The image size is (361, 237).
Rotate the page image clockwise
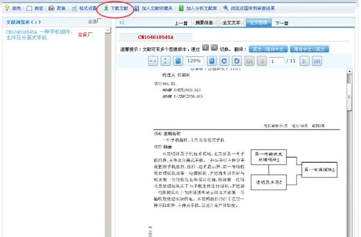tap(224, 61)
